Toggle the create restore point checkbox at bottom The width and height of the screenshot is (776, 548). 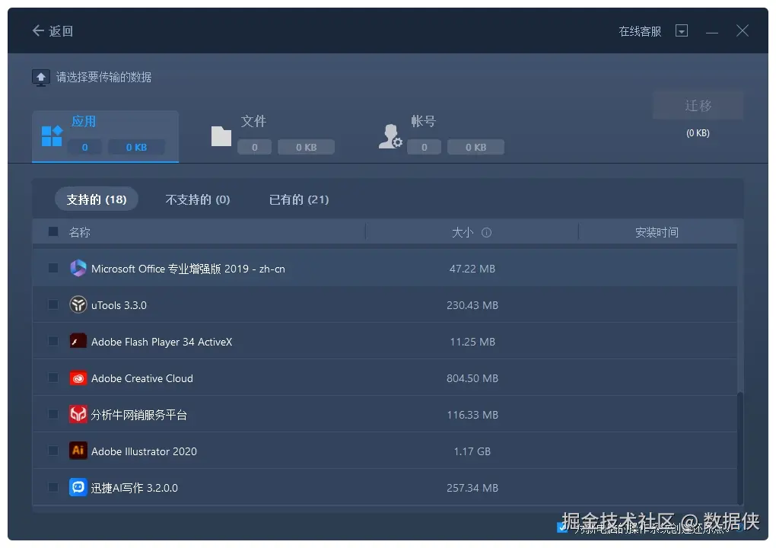[x=561, y=527]
